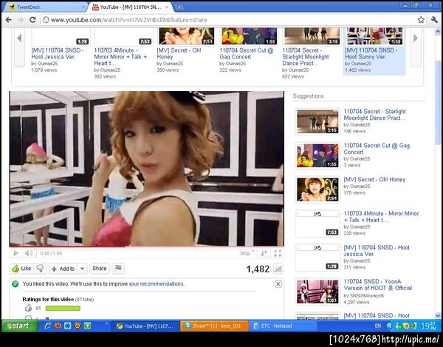The image size is (443, 347).
Task: Switch to ETC - Notepad taskbar window
Action: (284, 326)
